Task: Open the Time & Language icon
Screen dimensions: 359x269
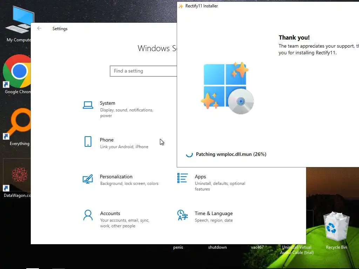Action: point(182,215)
